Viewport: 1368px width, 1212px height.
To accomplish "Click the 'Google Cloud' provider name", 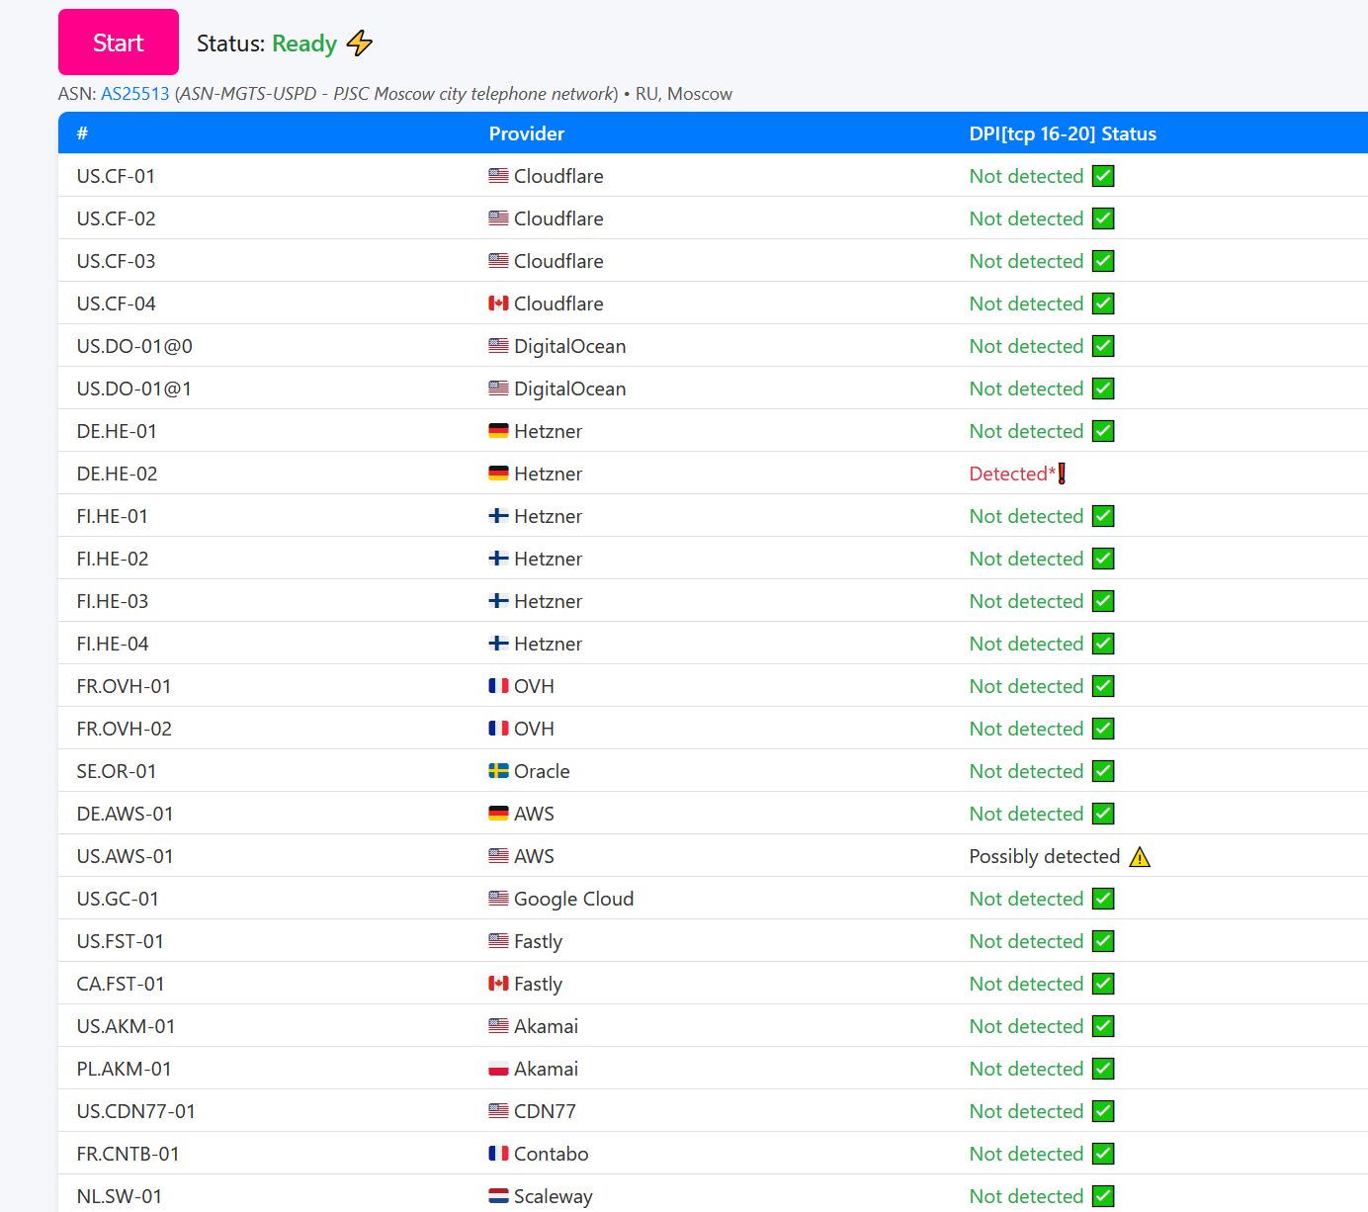I will [574, 899].
